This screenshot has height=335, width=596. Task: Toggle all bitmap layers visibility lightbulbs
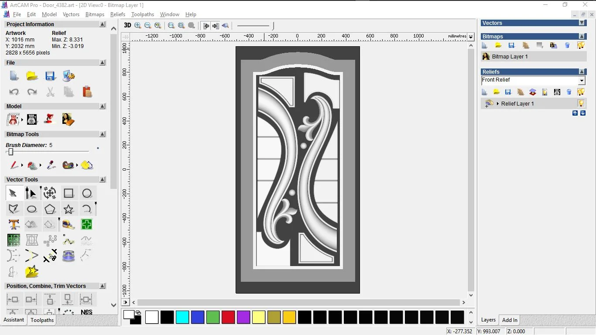[581, 45]
